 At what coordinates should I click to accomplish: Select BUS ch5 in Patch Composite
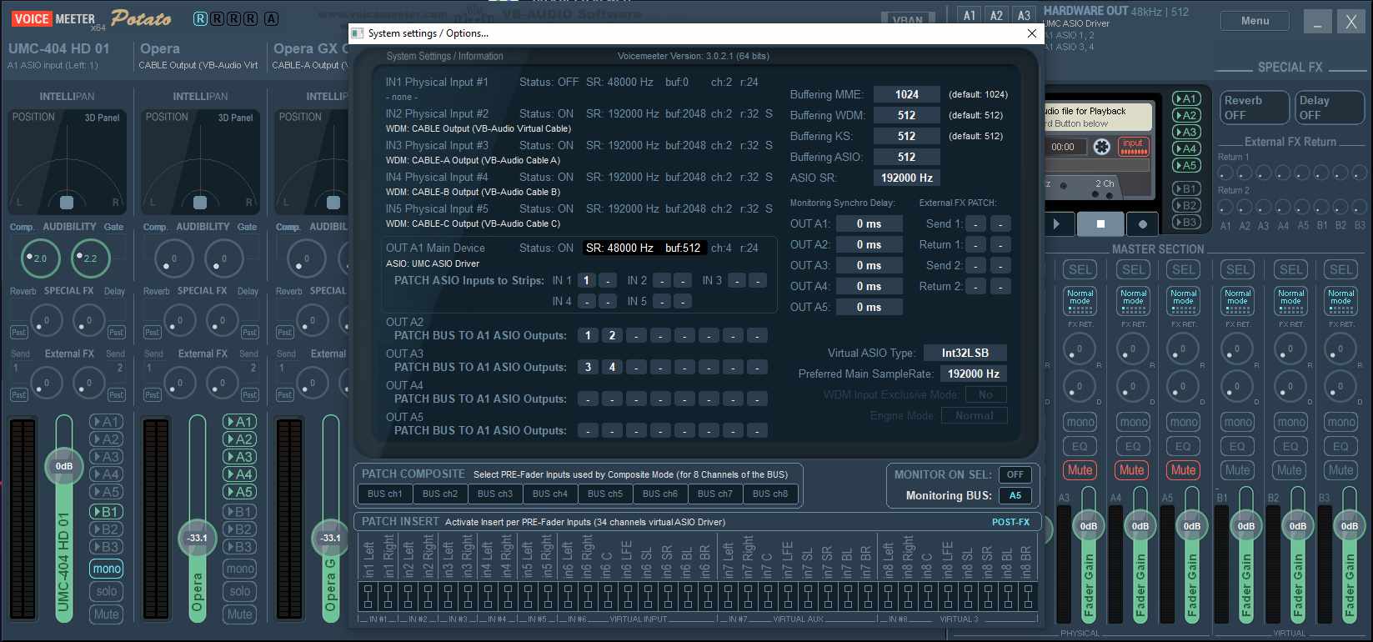(x=604, y=494)
